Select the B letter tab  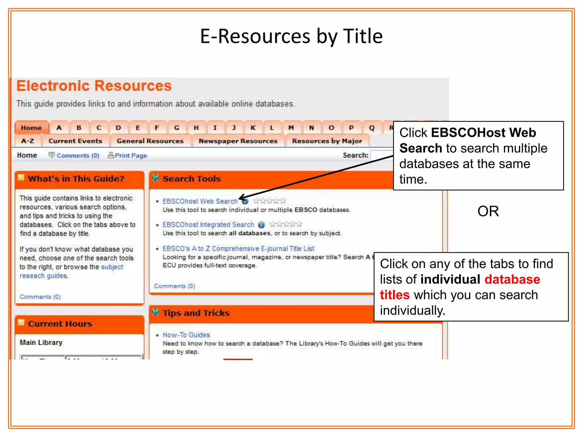point(79,128)
